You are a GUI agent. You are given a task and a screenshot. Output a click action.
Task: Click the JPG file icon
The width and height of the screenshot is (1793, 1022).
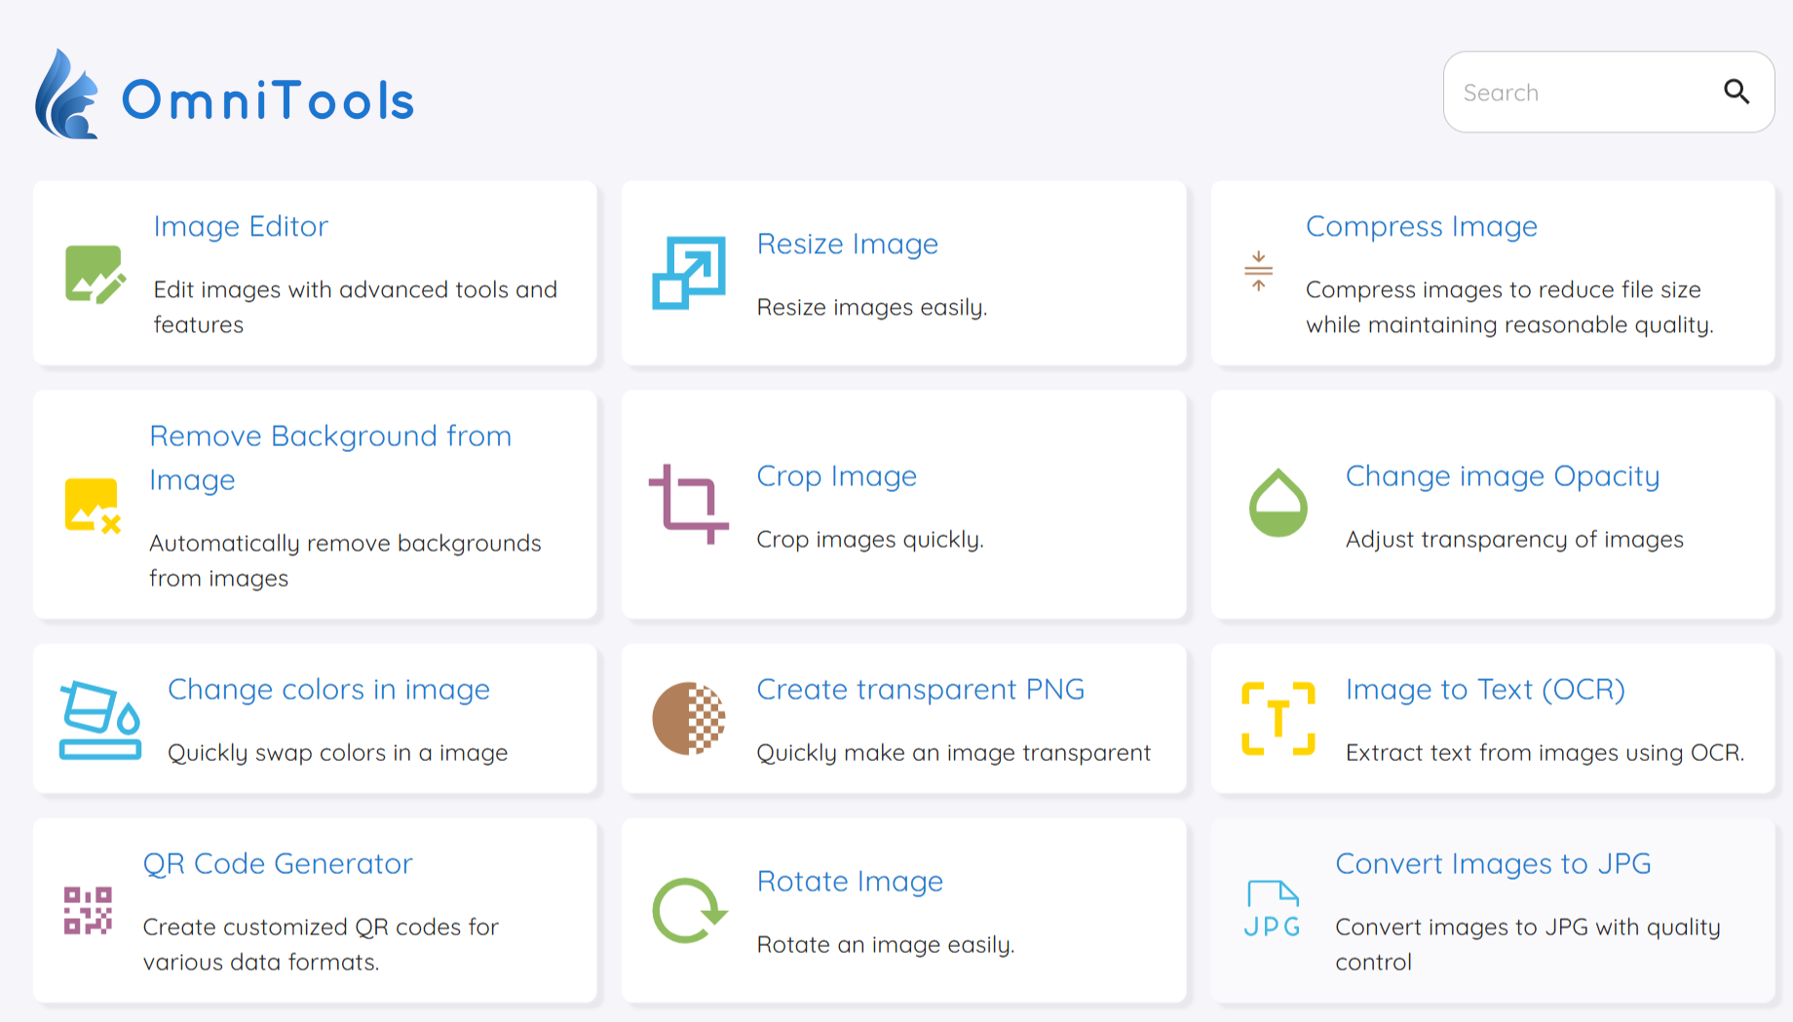pyautogui.click(x=1272, y=910)
